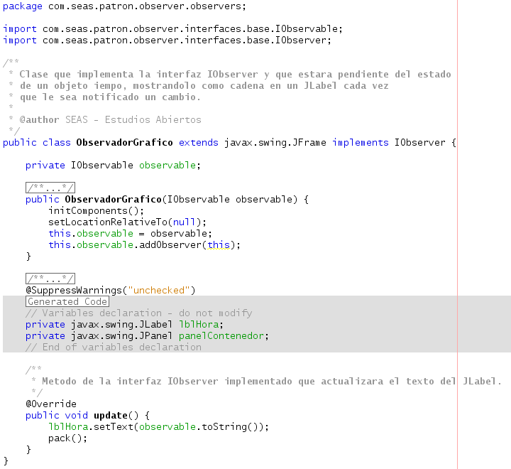Click 'SEAS - Estudios Abiertos' author text
Viewport: 511px width, 469px height.
133,120
